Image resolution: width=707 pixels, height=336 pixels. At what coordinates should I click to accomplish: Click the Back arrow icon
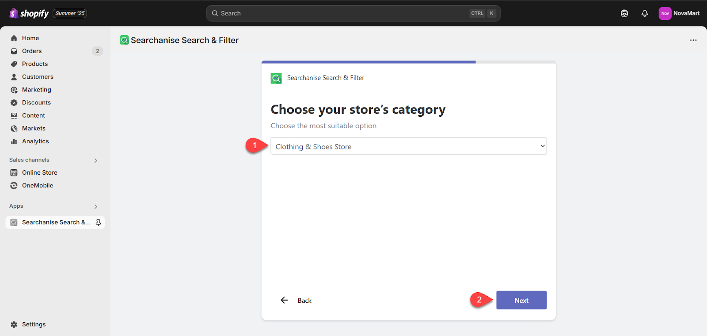284,300
